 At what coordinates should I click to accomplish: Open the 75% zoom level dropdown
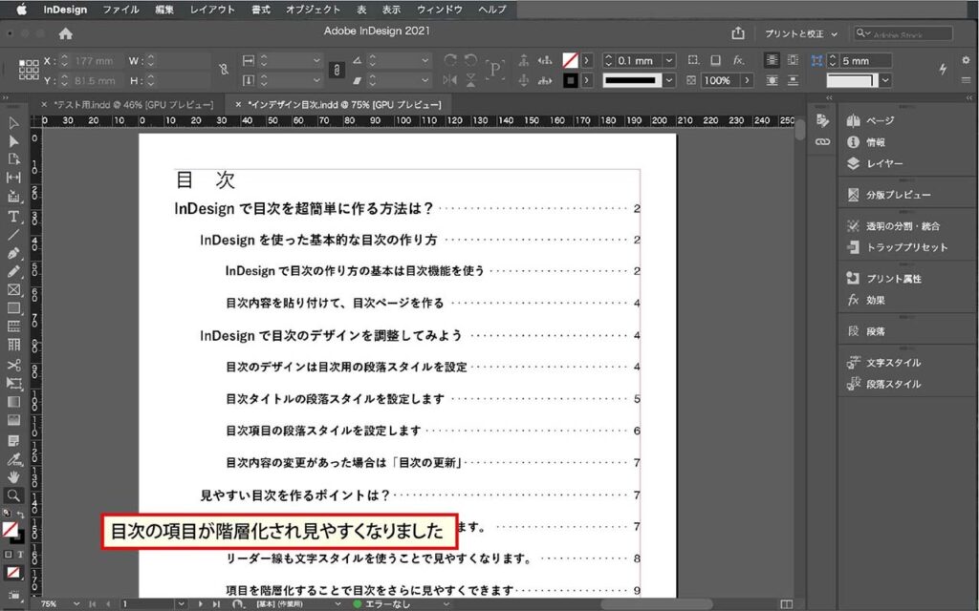coord(76,604)
